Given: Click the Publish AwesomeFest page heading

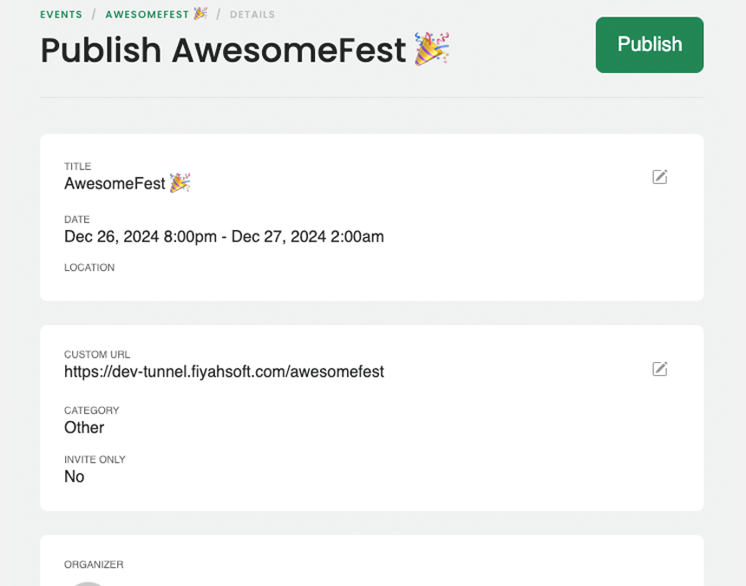Looking at the screenshot, I should pos(223,50).
